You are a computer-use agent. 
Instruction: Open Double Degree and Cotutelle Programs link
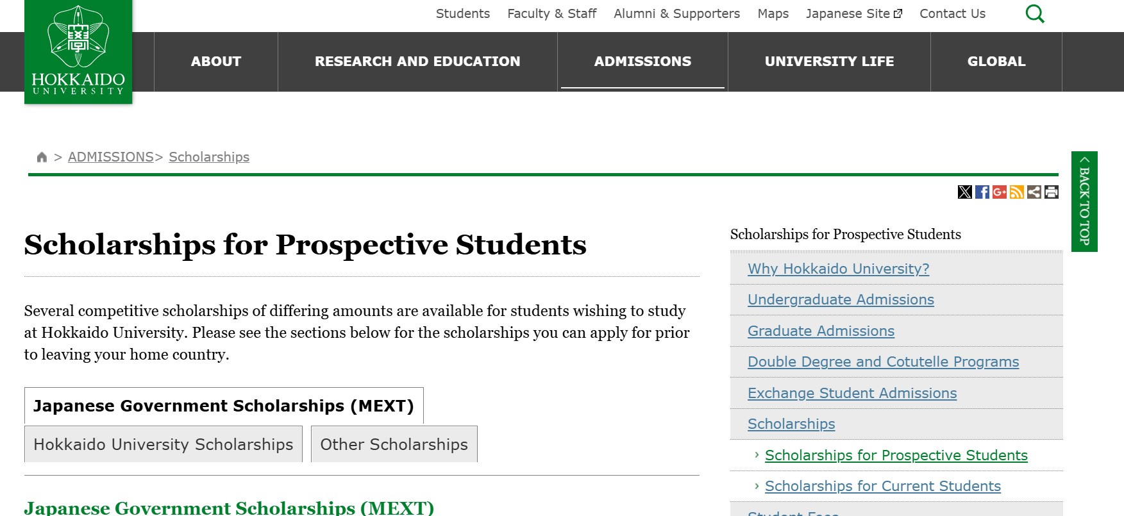click(x=883, y=362)
